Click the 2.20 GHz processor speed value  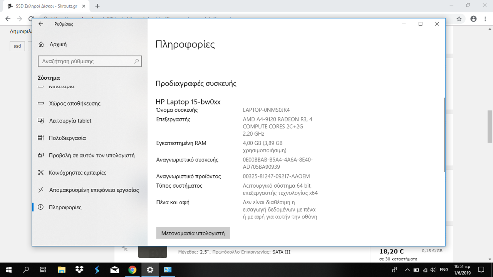pos(253,134)
